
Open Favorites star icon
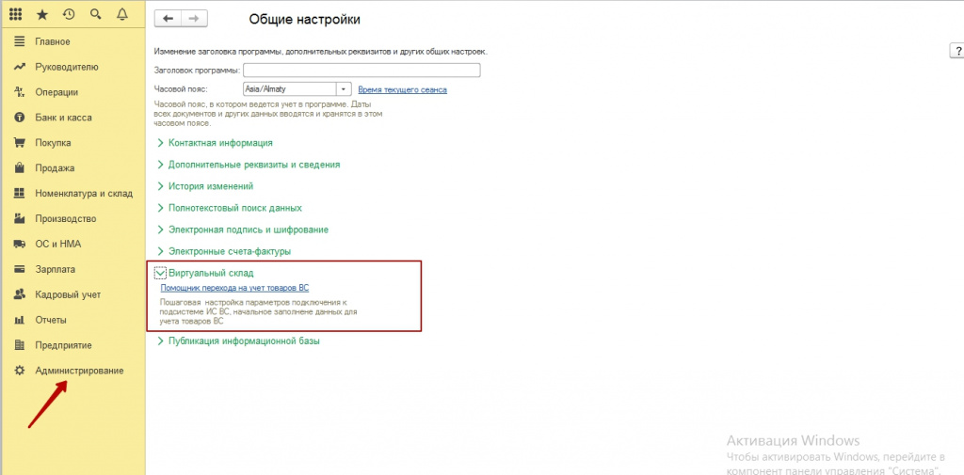point(41,15)
